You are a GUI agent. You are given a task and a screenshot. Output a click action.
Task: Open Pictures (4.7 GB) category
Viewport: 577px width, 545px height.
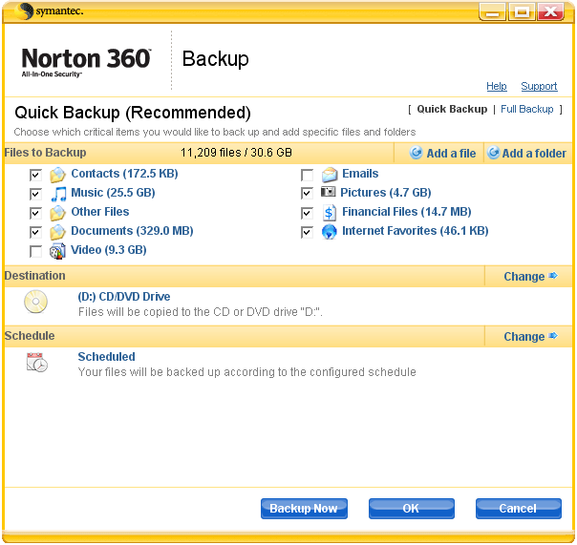pos(386,193)
